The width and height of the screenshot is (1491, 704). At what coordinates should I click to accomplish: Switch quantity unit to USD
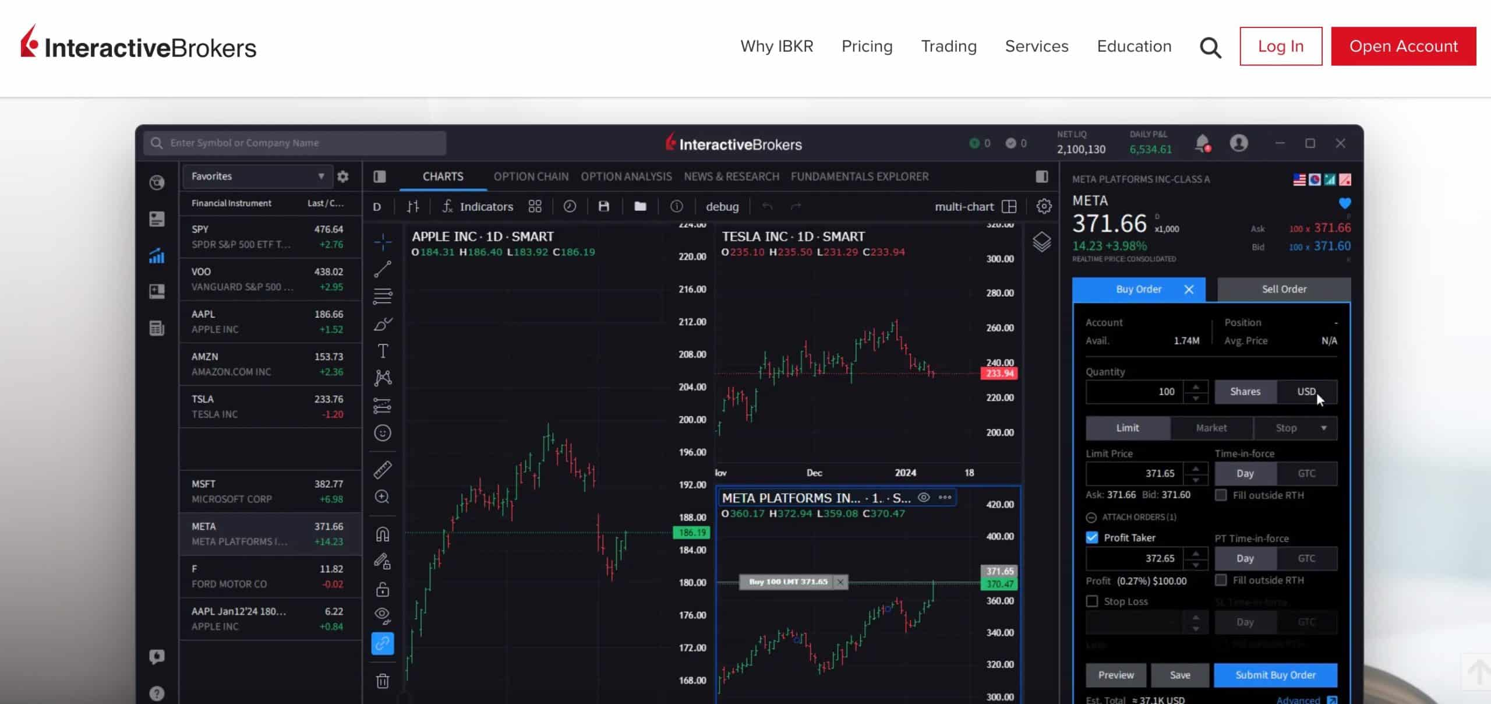(1306, 392)
